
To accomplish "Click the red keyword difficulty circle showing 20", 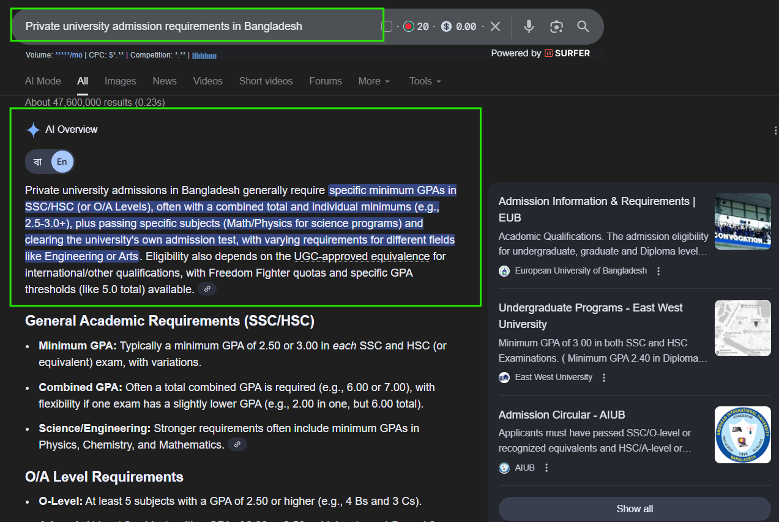I will [408, 26].
